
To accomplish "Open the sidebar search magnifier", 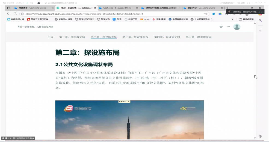I will pos(260,20).
